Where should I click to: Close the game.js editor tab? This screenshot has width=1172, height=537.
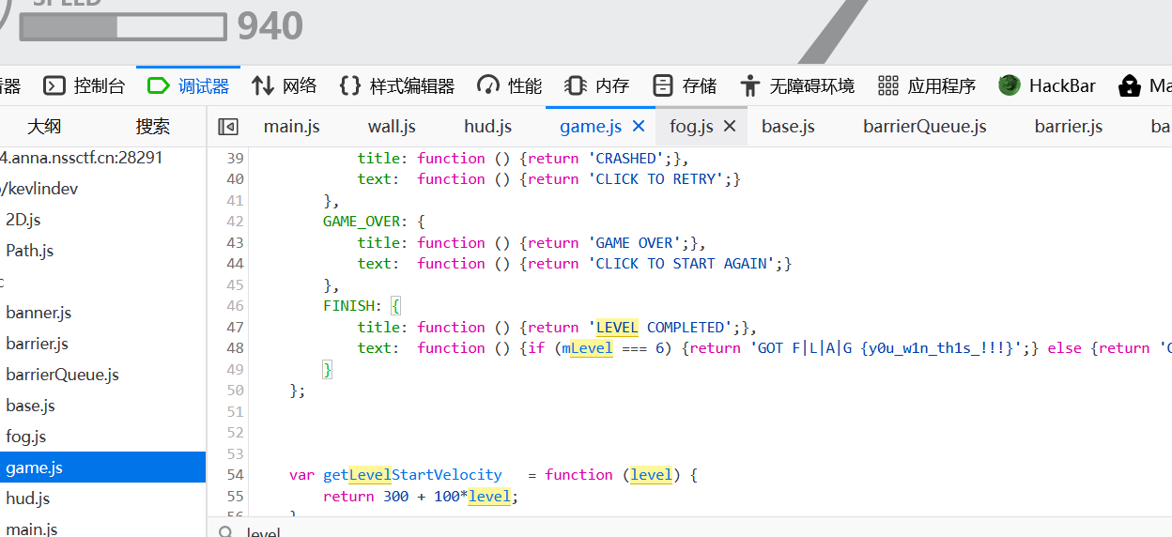(x=639, y=127)
